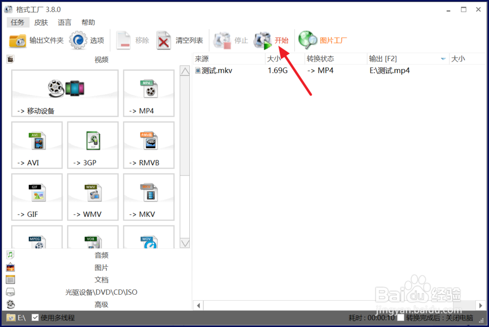The height and width of the screenshot is (327, 489).
Task: Expand the 高级 advanced category
Action: [x=101, y=304]
